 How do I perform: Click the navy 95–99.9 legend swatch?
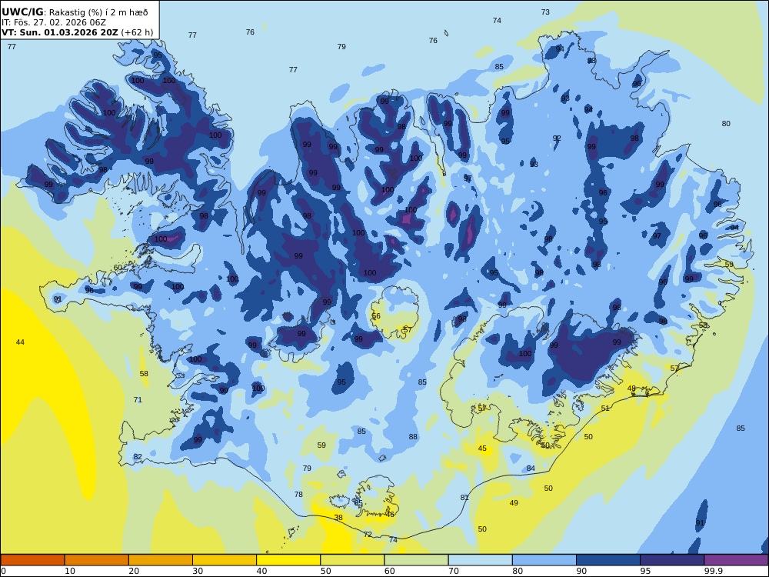pyautogui.click(x=672, y=560)
